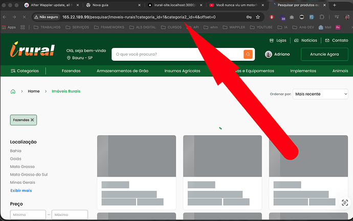353x221 pixels.
Task: Click the 'O que você procura?' search field
Action: (x=176, y=54)
